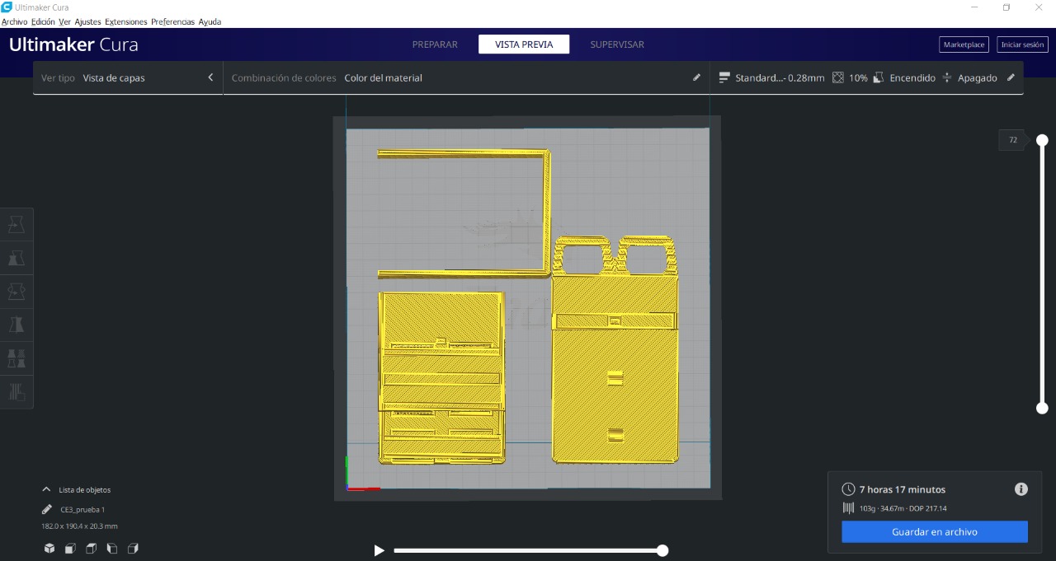The height and width of the screenshot is (561, 1056).
Task: Open the Standard 0.28mm print settings panel
Action: tap(866, 77)
